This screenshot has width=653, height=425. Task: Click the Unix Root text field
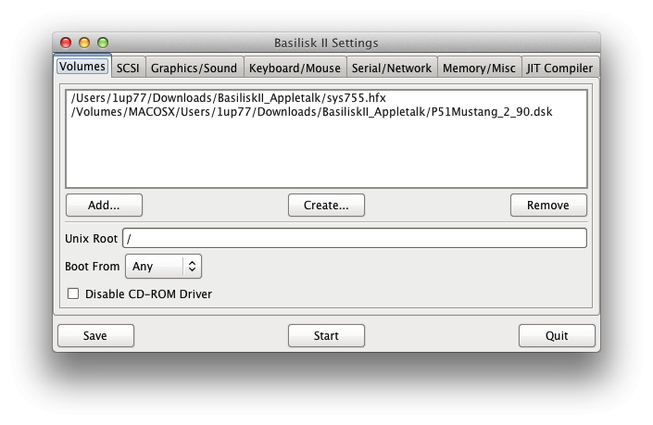point(355,238)
